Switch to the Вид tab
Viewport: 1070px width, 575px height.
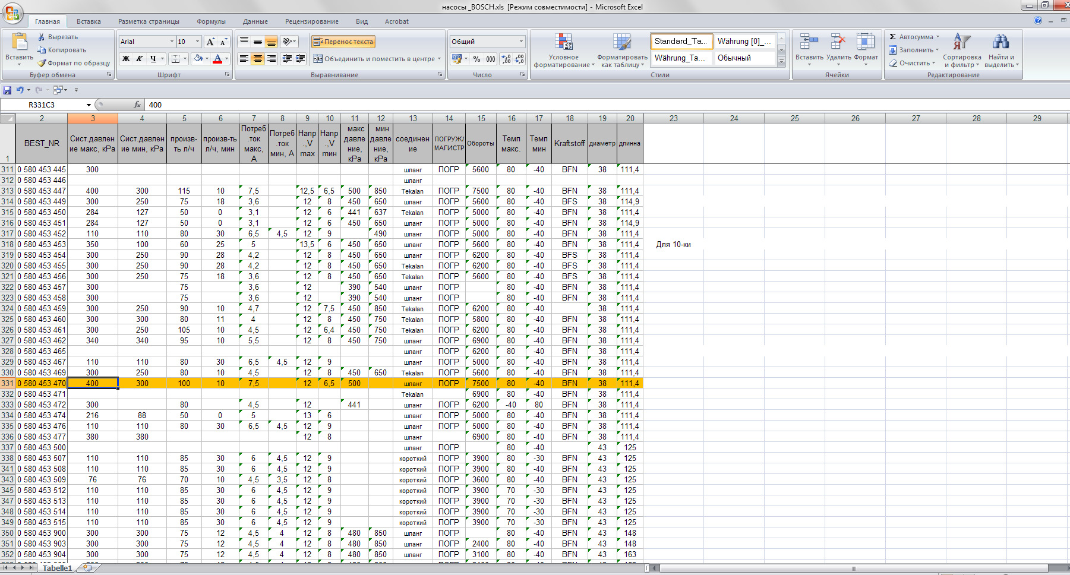point(362,21)
